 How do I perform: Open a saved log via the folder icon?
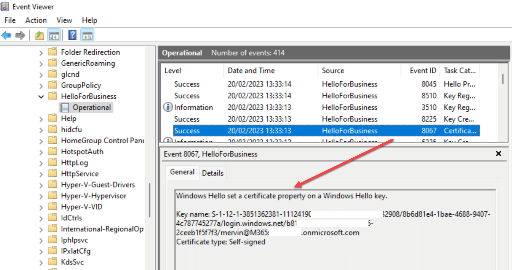[39, 35]
